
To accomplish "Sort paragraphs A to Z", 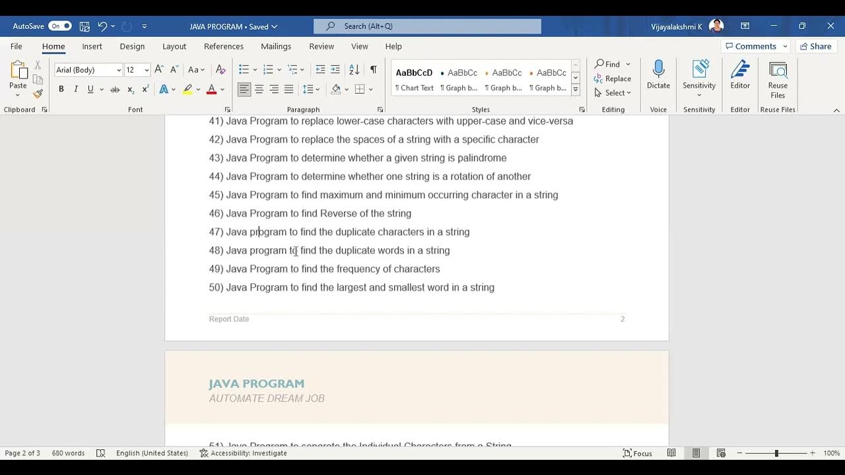I will coord(354,69).
